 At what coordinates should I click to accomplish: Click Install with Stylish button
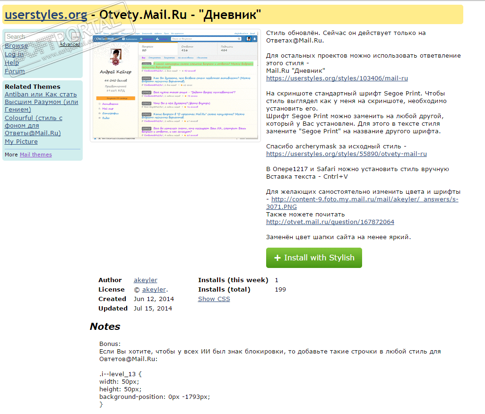click(314, 258)
